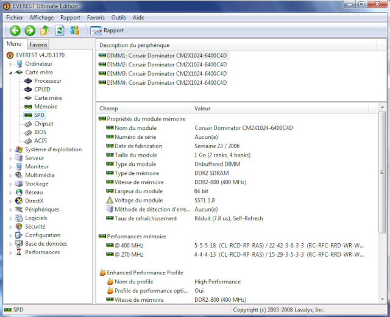Select DIMM4 Corsair Dominator device row
The image size is (390, 317).
(x=163, y=83)
